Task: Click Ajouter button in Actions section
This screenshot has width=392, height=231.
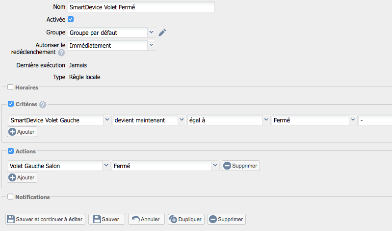Action: click(22, 177)
